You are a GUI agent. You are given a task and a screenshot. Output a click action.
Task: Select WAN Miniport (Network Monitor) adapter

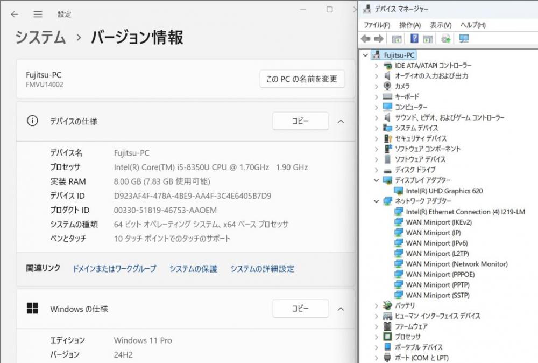(457, 264)
